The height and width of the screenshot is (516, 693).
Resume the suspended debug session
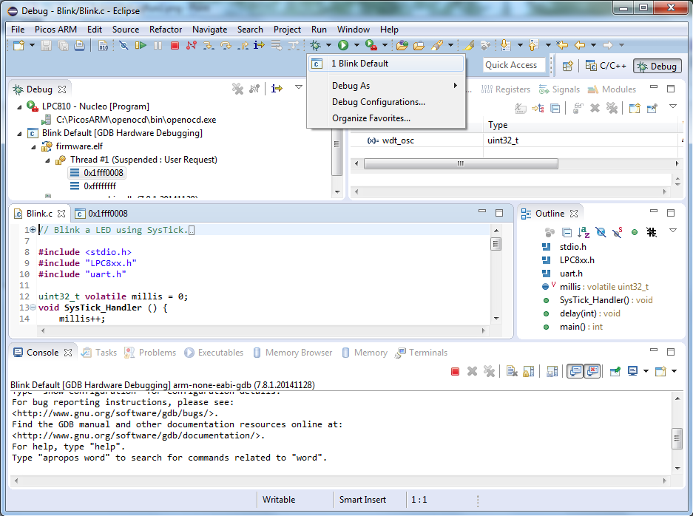[141, 45]
